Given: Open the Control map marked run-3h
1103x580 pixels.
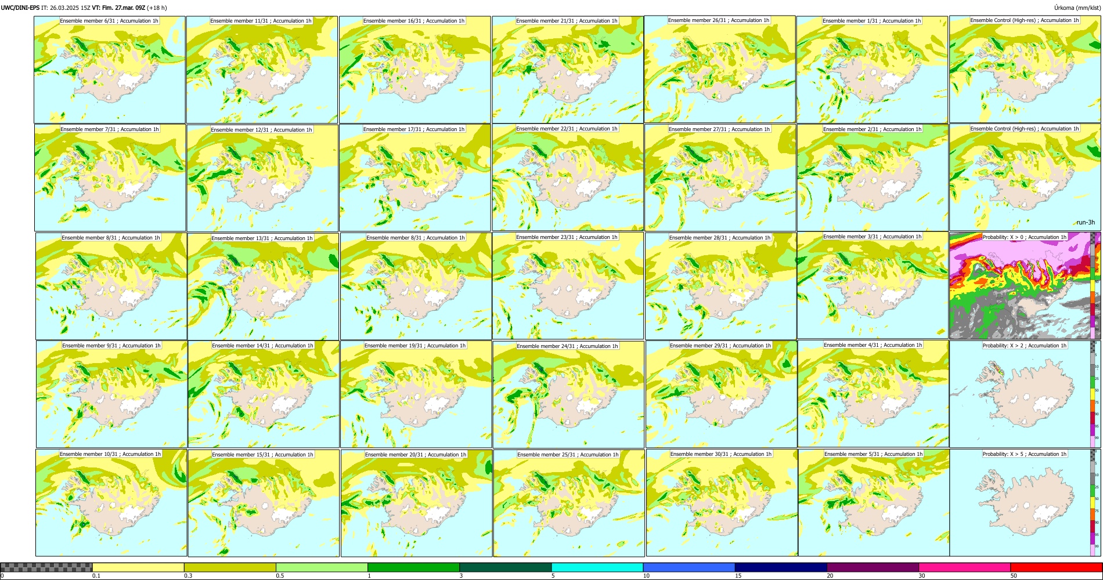Looking at the screenshot, I should pyautogui.click(x=1025, y=177).
